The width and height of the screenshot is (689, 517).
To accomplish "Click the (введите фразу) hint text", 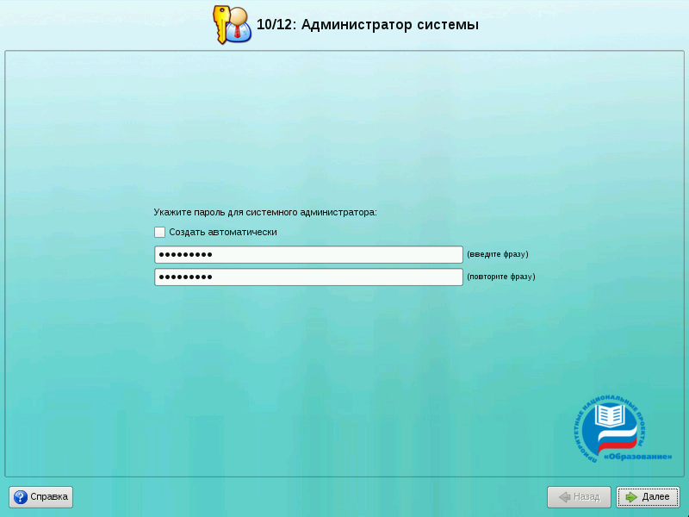I will point(497,255).
